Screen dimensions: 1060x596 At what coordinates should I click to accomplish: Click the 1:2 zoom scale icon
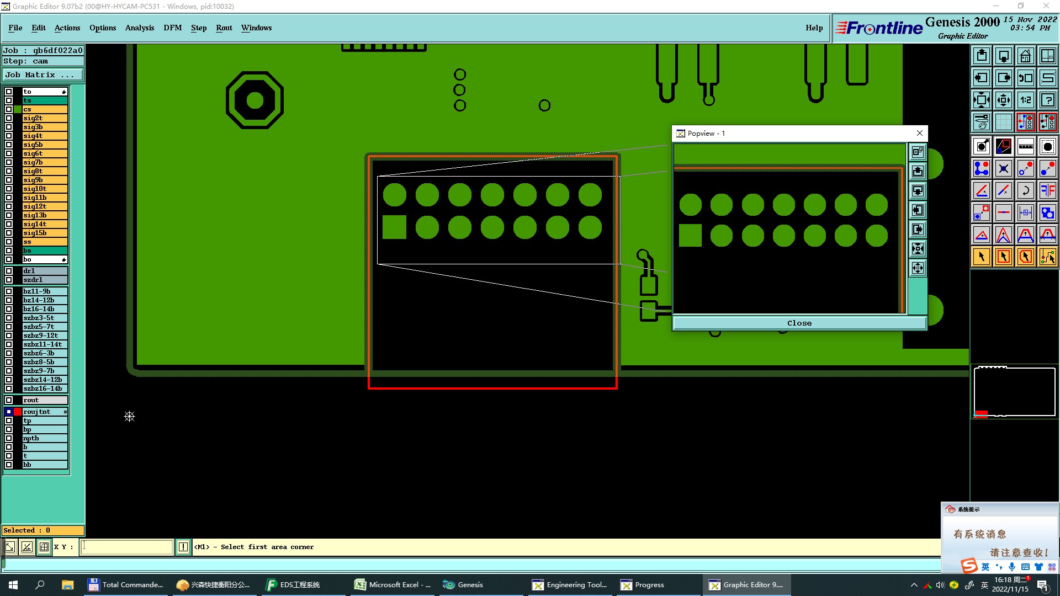1025,100
